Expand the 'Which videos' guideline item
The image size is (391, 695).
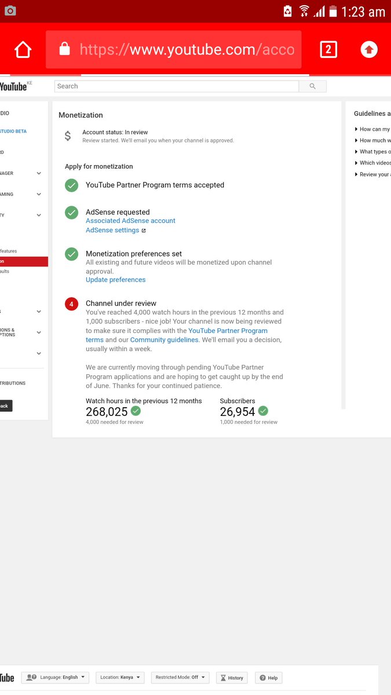coord(372,163)
